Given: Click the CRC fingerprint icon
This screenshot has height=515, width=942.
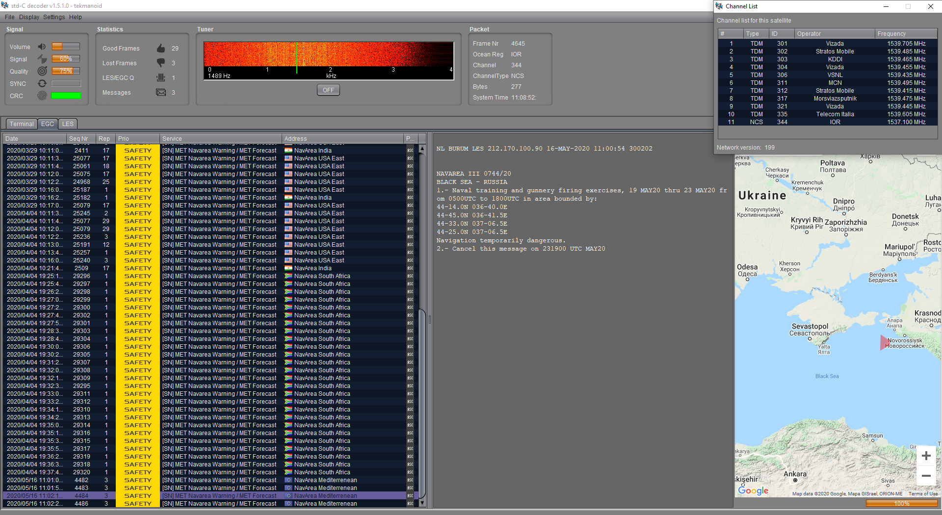Looking at the screenshot, I should coord(42,96).
